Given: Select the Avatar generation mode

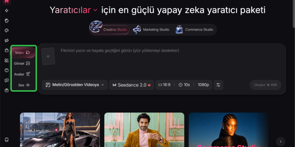Looking at the screenshot, I should coord(22,74).
